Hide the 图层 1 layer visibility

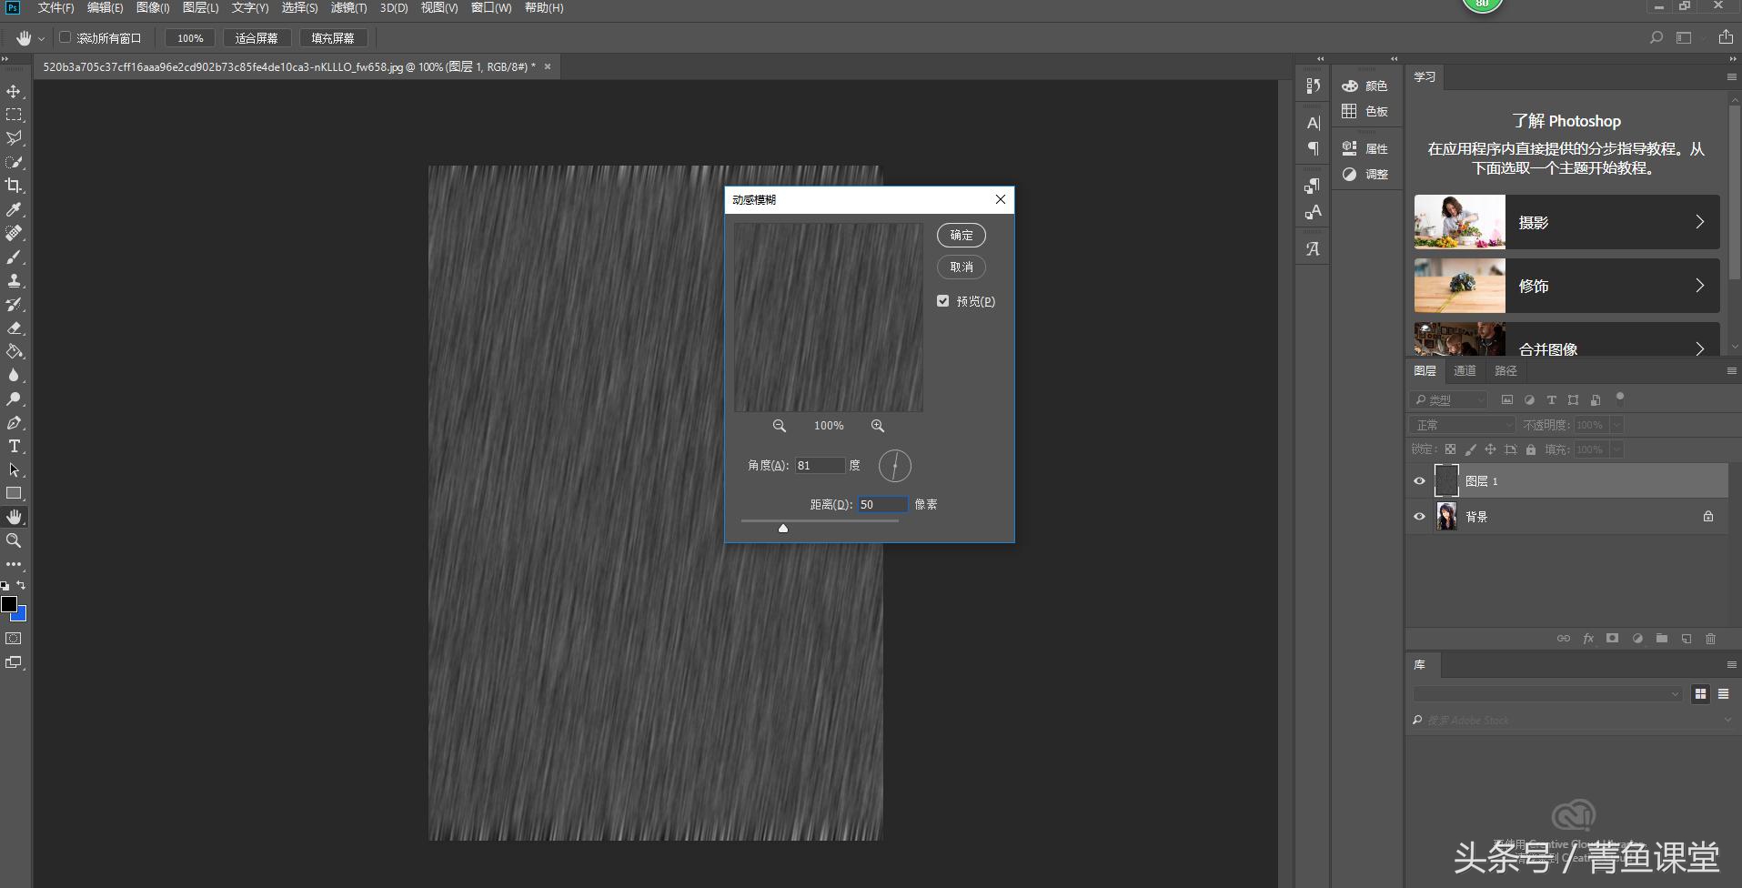click(1419, 481)
